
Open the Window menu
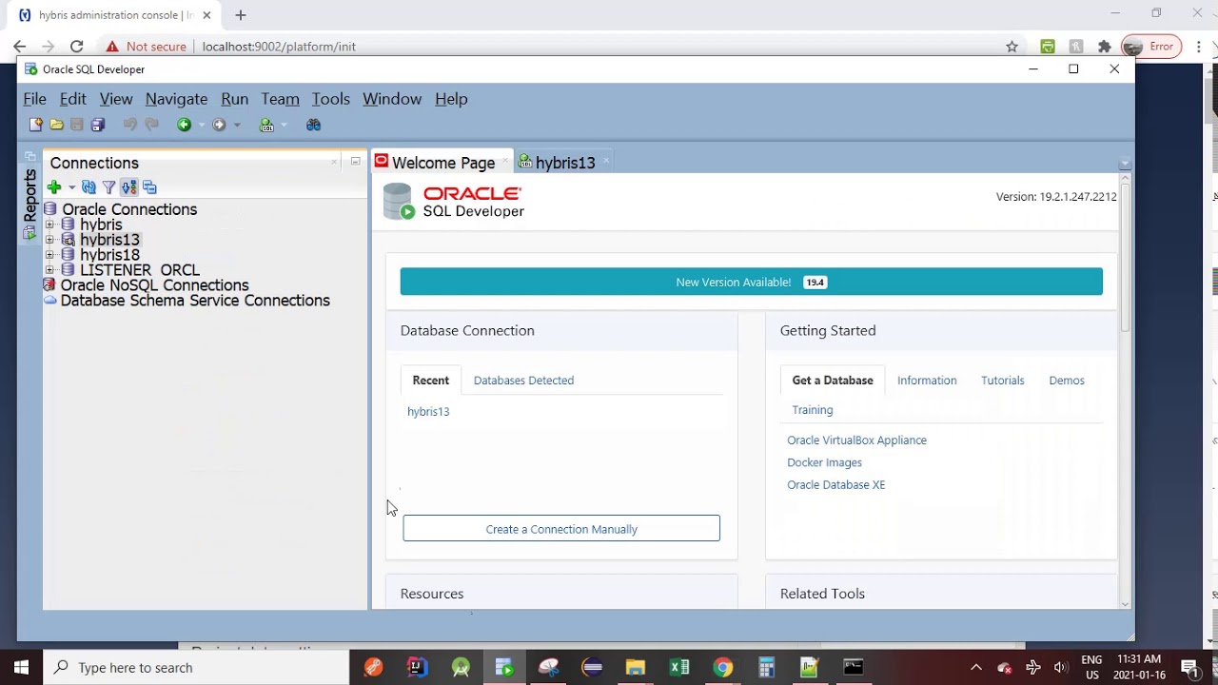tap(391, 99)
